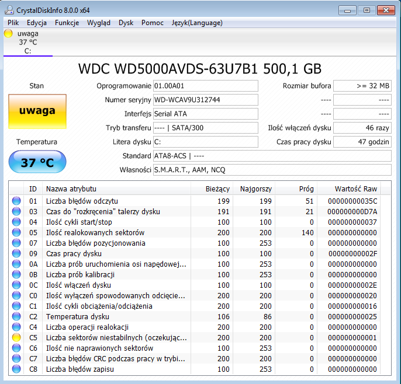The height and width of the screenshot is (384, 401).
Task: Close the CrystalDiskInfo window
Action: [386, 11]
